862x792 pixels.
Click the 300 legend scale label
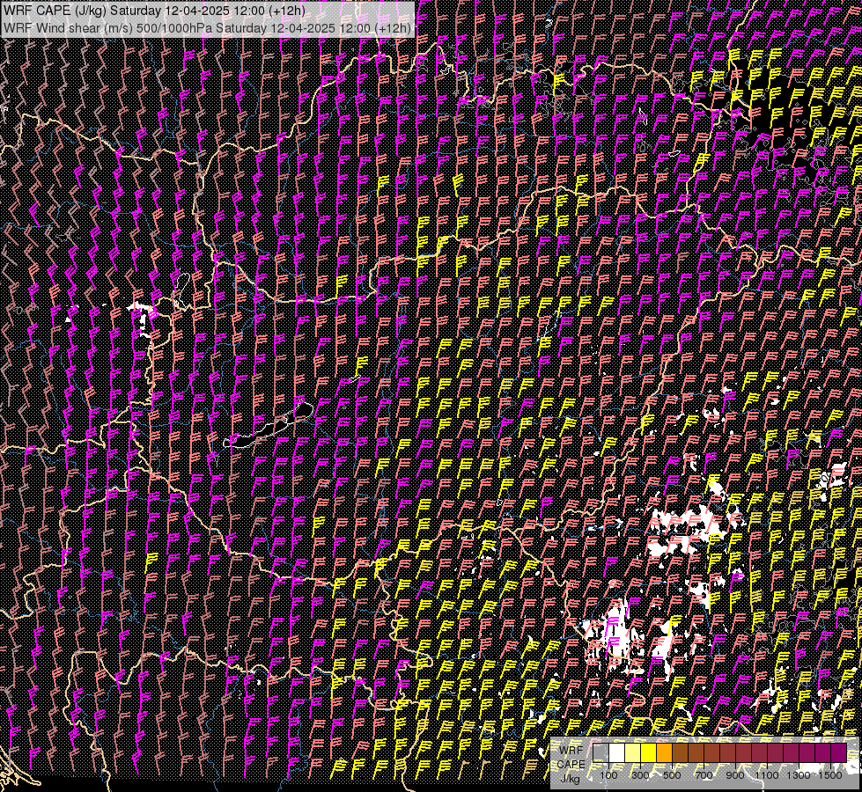pyautogui.click(x=640, y=775)
